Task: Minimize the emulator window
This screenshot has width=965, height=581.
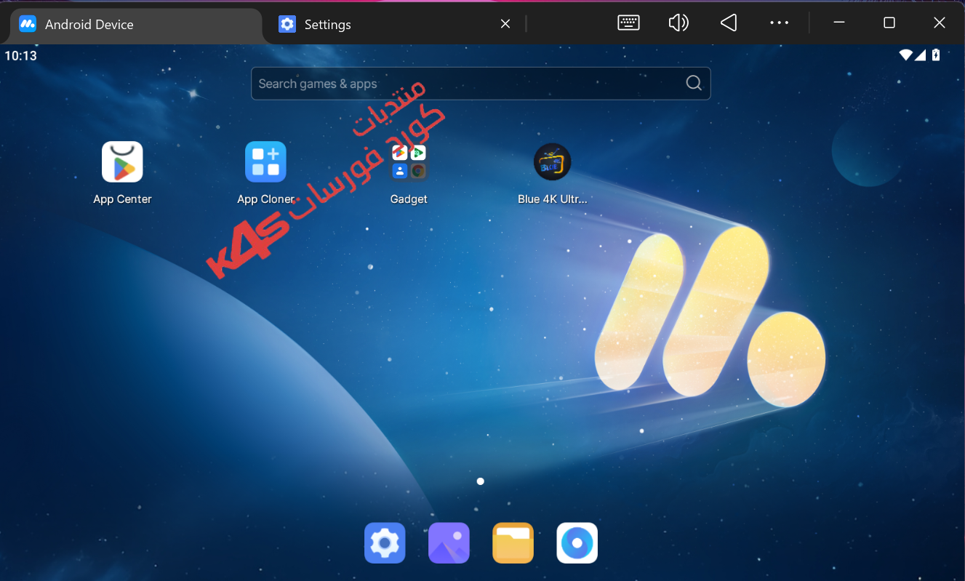Action: 839,23
